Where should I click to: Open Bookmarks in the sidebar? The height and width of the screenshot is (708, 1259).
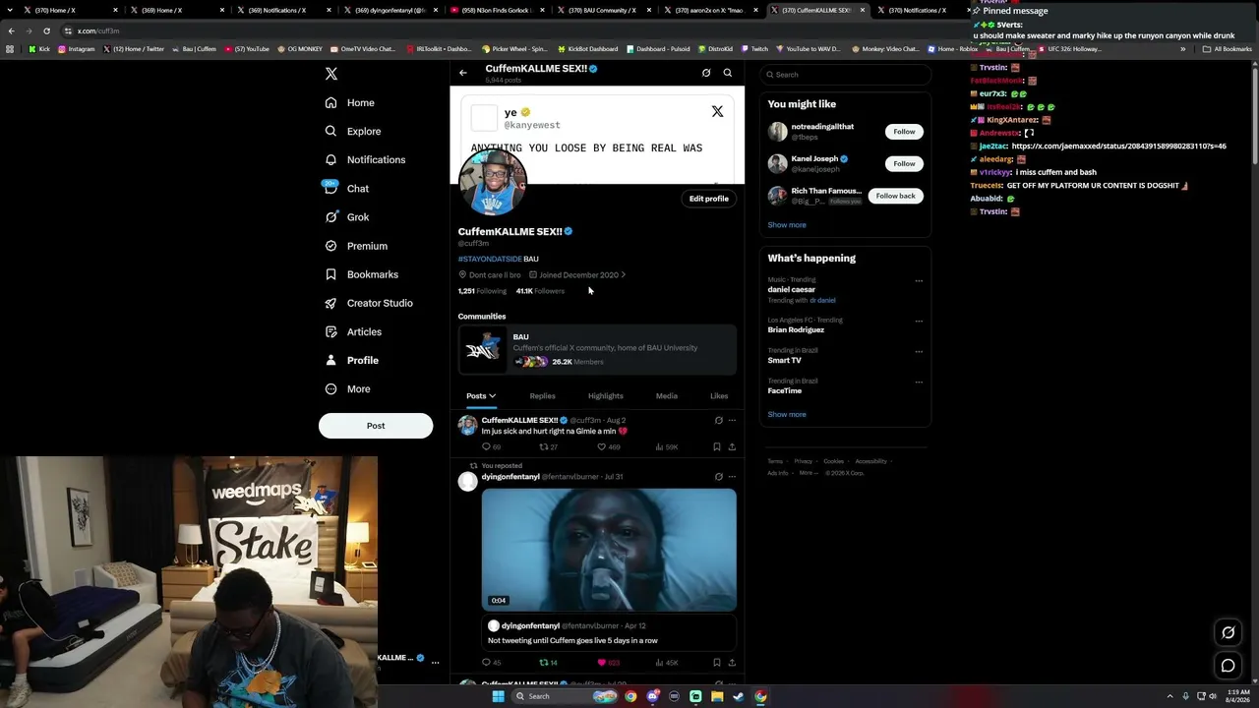point(361,274)
